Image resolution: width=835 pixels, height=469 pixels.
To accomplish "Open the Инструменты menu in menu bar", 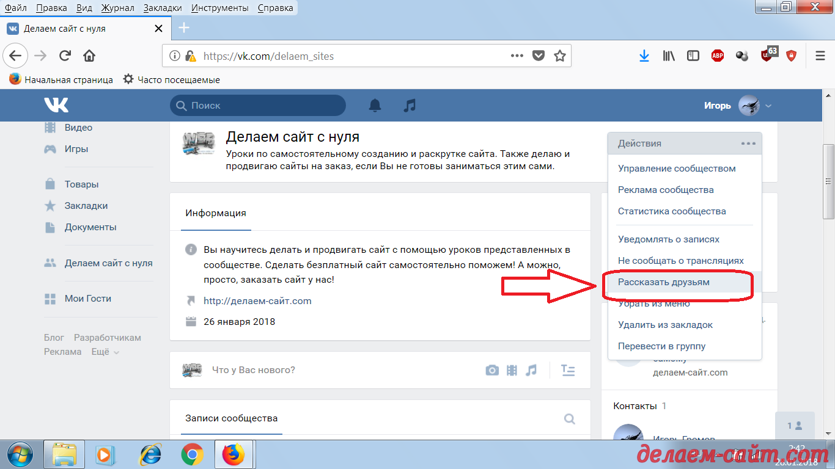I will 220,8.
